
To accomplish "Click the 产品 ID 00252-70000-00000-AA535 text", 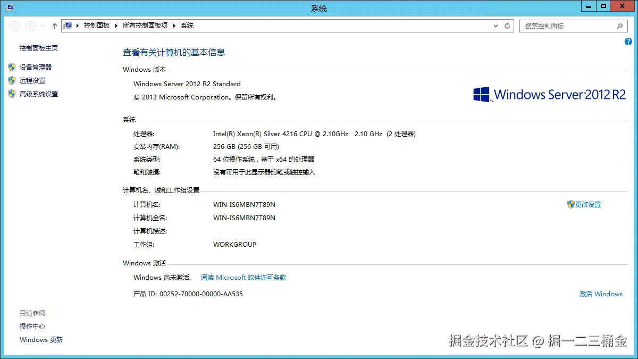I will [188, 294].
